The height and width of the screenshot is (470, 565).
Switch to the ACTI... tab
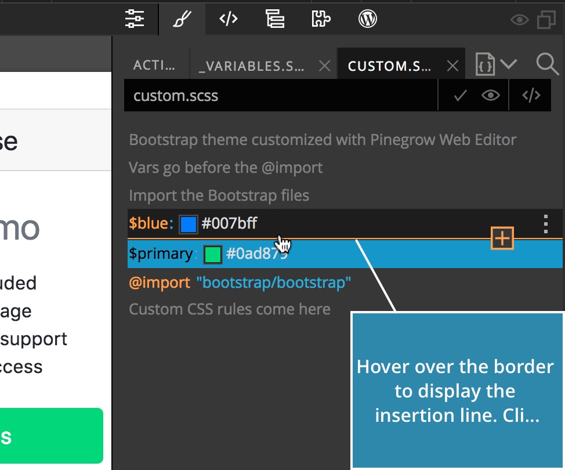154,66
